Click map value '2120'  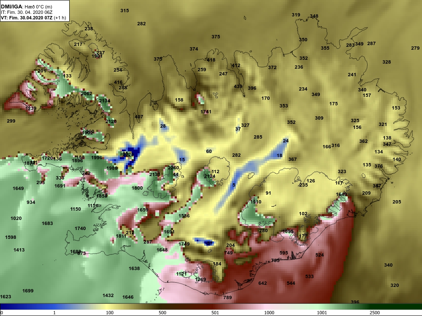tap(111, 121)
